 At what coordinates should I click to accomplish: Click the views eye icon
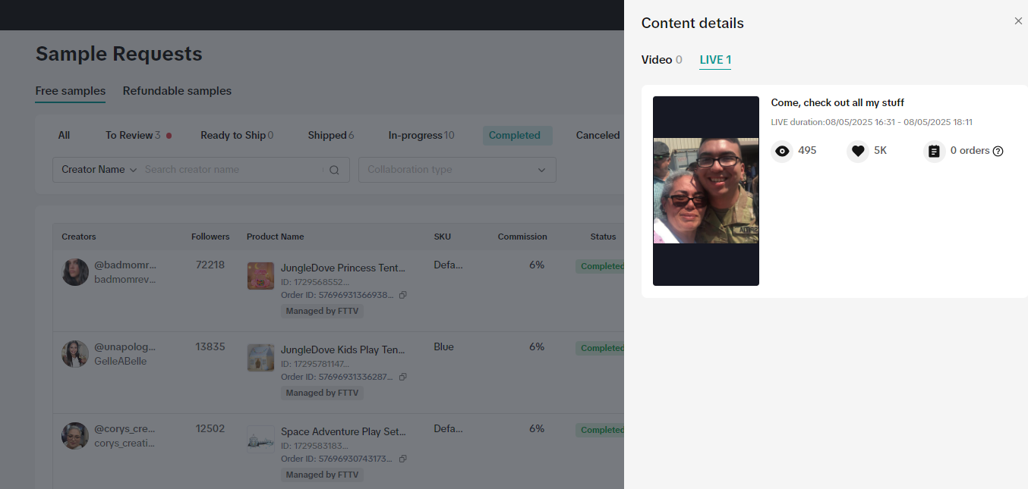click(782, 152)
